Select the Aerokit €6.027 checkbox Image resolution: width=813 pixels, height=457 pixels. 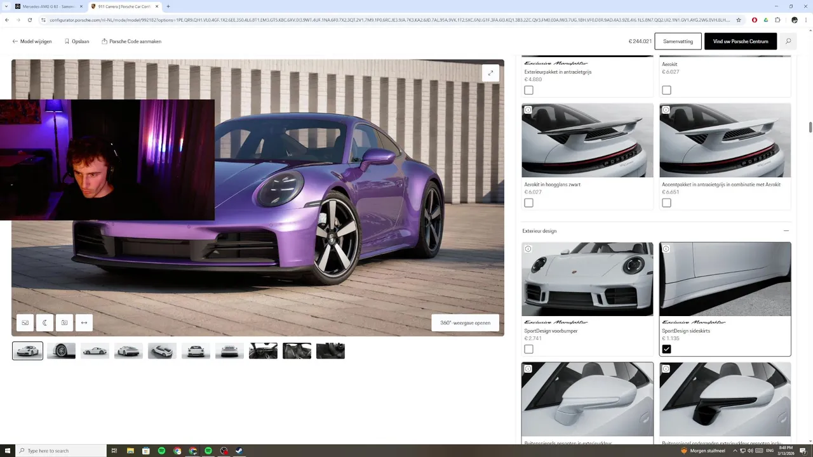666,90
